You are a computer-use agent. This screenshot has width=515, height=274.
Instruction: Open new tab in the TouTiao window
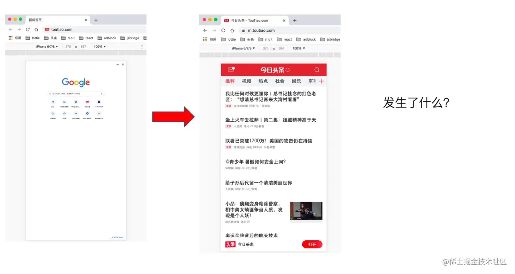click(x=295, y=20)
